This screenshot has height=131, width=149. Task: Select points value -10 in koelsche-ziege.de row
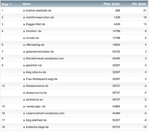[x=145, y=127]
